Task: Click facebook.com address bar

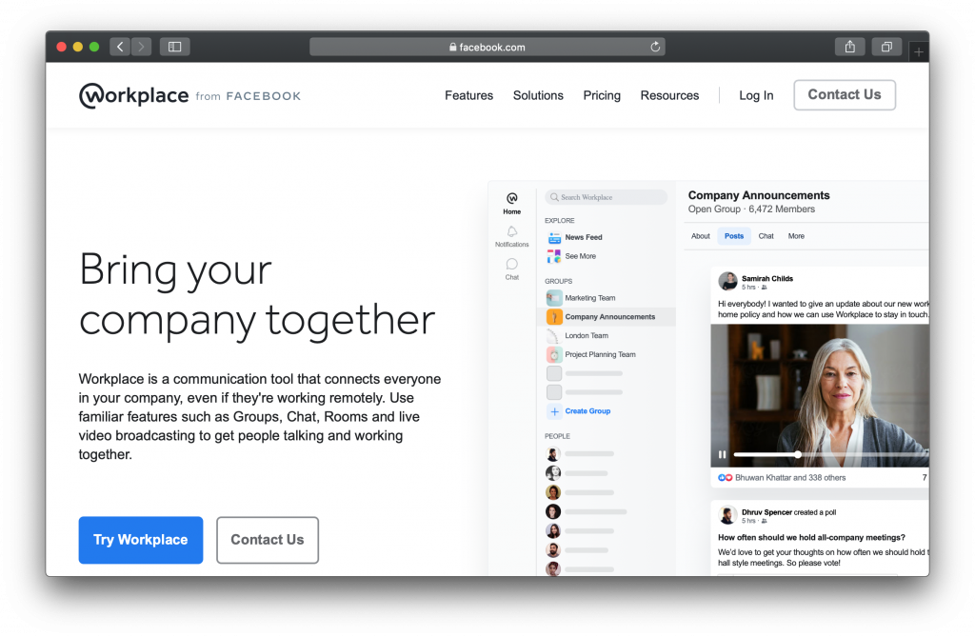Action: click(x=487, y=47)
